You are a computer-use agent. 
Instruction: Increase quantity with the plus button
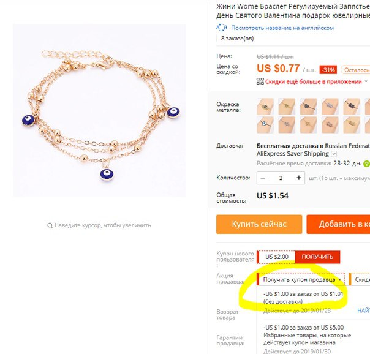(x=299, y=178)
